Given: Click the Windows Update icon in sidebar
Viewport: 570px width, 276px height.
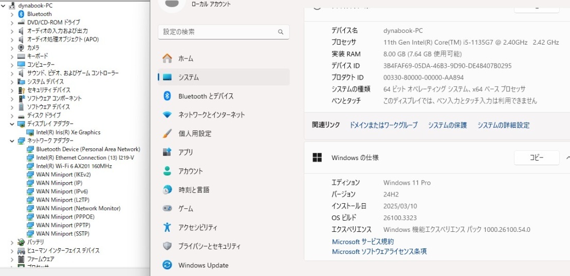Looking at the screenshot, I should 167,265.
